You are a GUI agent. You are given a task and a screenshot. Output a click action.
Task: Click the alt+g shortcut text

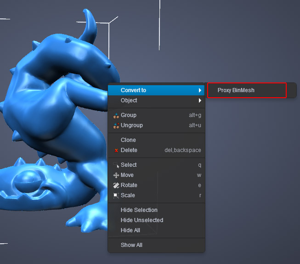coord(195,115)
